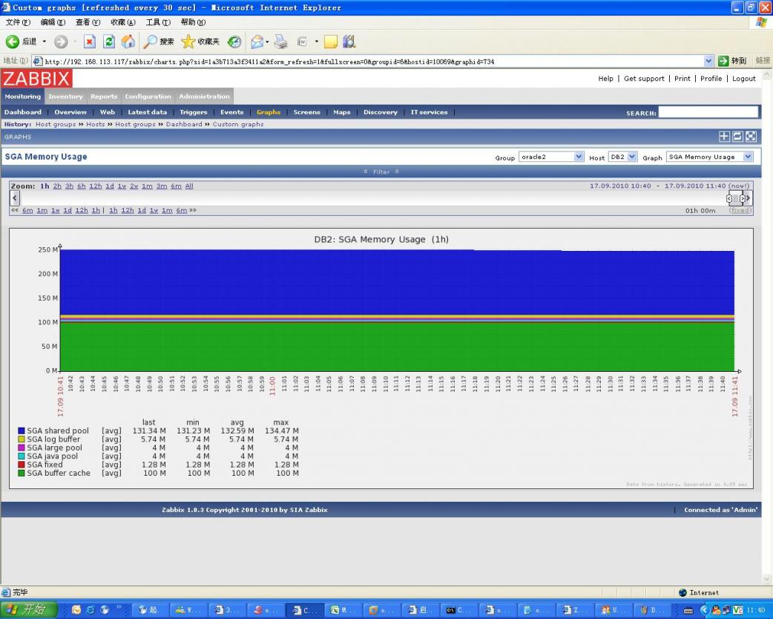Open the Group dropdown showing oracle2
The height and width of the screenshot is (619, 773).
pyautogui.click(x=551, y=157)
